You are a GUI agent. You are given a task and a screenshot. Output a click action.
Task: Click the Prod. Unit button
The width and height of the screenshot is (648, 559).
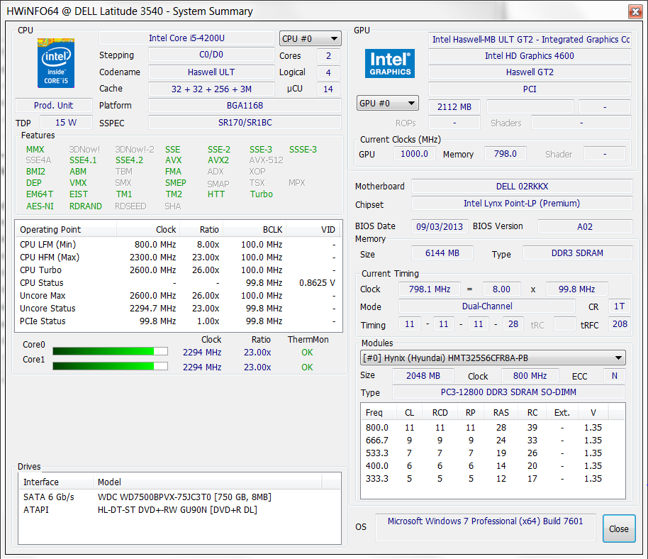tap(53, 106)
